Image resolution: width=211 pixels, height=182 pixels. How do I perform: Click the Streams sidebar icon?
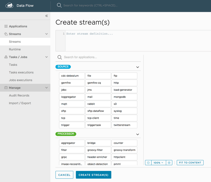tap(6, 34)
